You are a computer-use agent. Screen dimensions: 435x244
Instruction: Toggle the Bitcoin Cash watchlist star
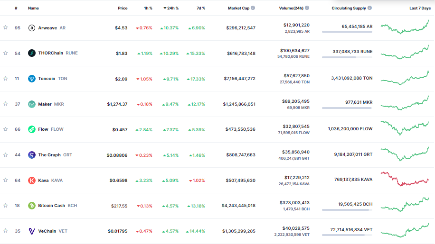pos(6,206)
